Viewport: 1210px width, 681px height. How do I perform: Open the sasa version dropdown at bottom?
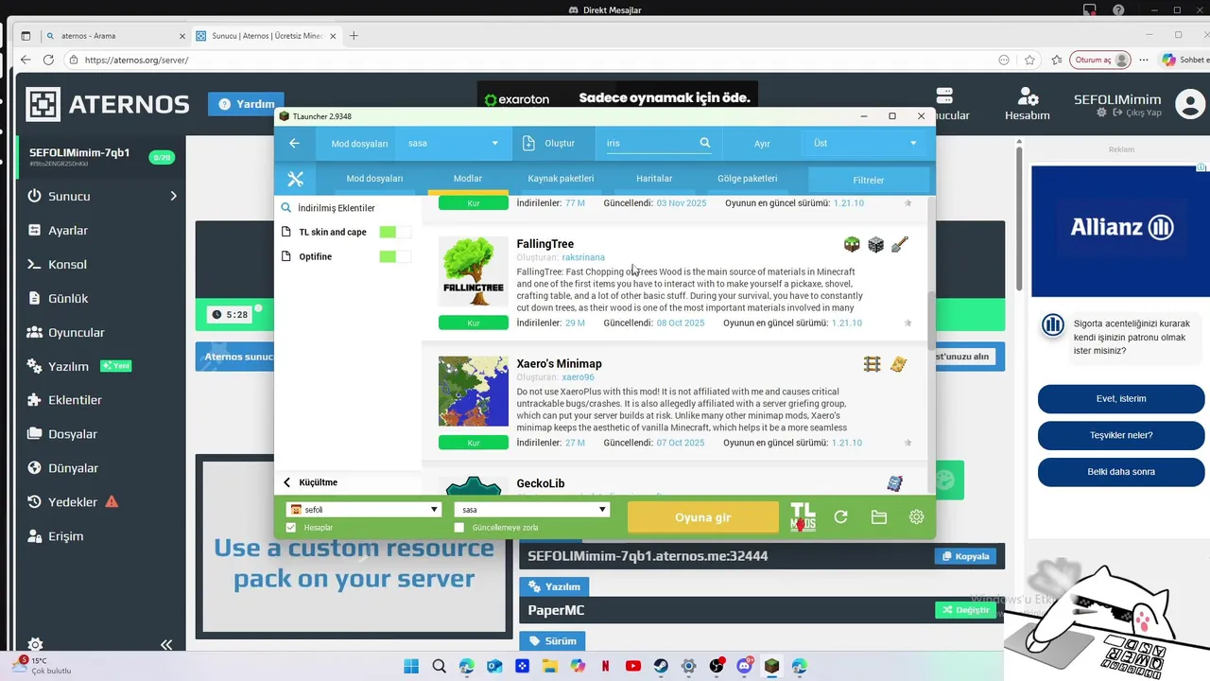click(x=532, y=509)
